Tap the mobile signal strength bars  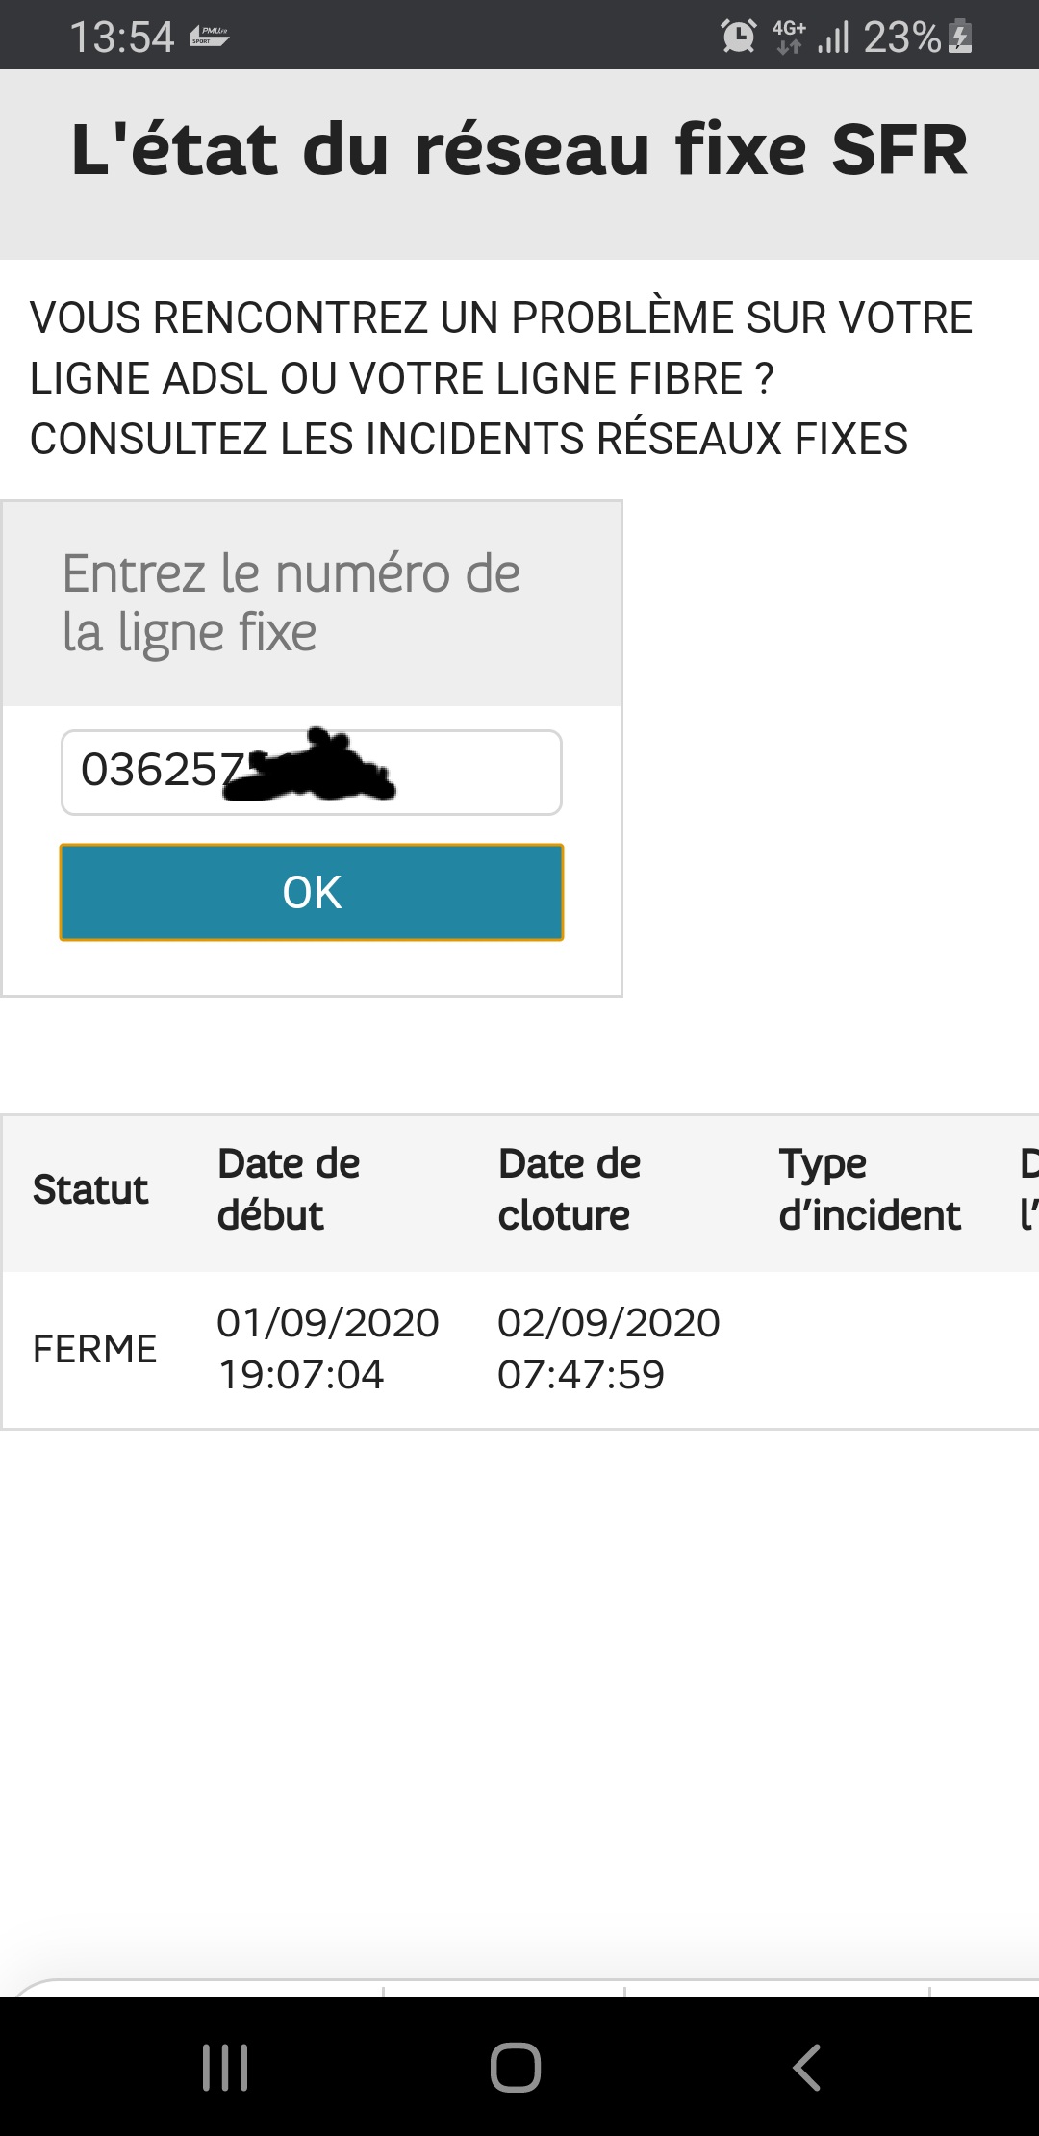833,38
